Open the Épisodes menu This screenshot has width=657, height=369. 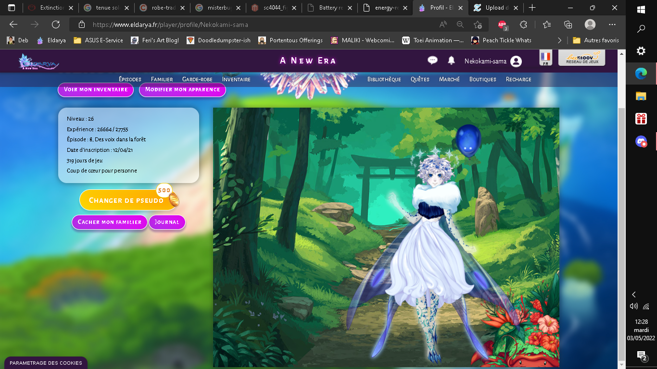130,79
